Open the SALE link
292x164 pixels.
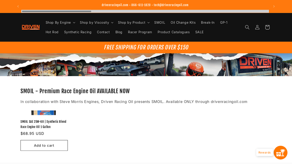point(199,32)
